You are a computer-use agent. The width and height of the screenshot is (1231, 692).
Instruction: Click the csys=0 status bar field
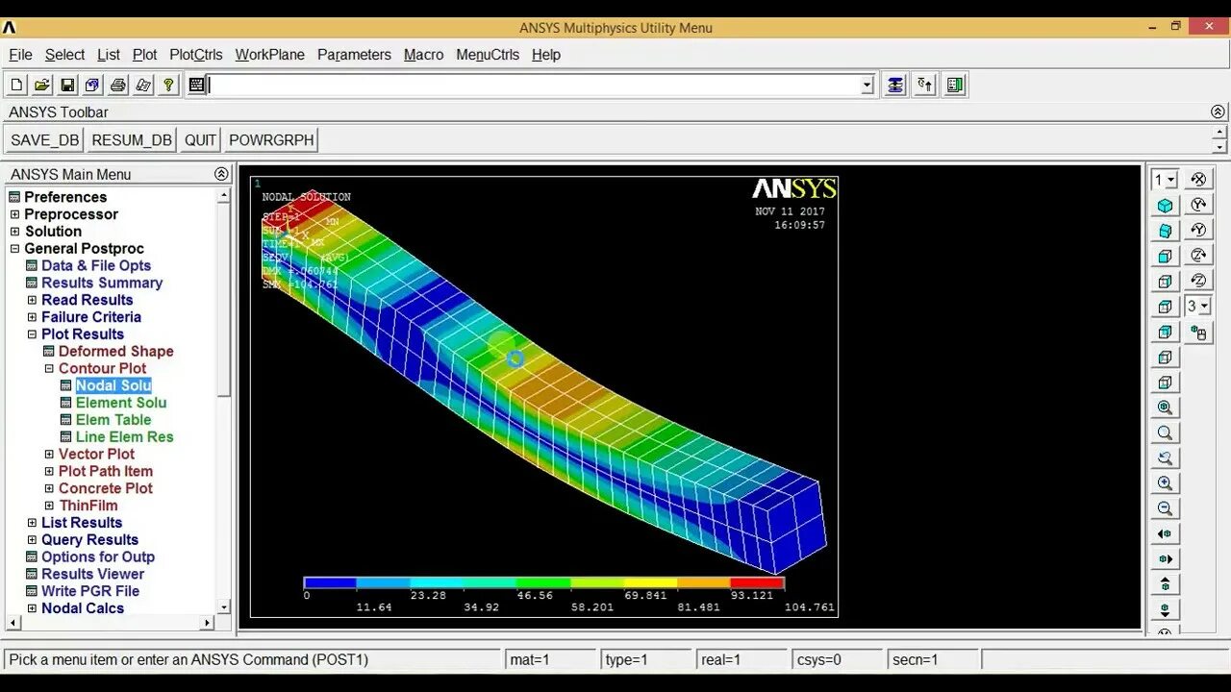pyautogui.click(x=838, y=659)
